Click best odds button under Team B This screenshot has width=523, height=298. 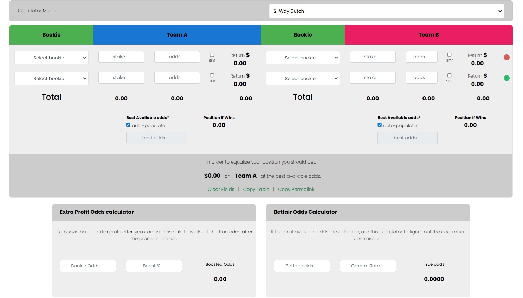pos(407,138)
